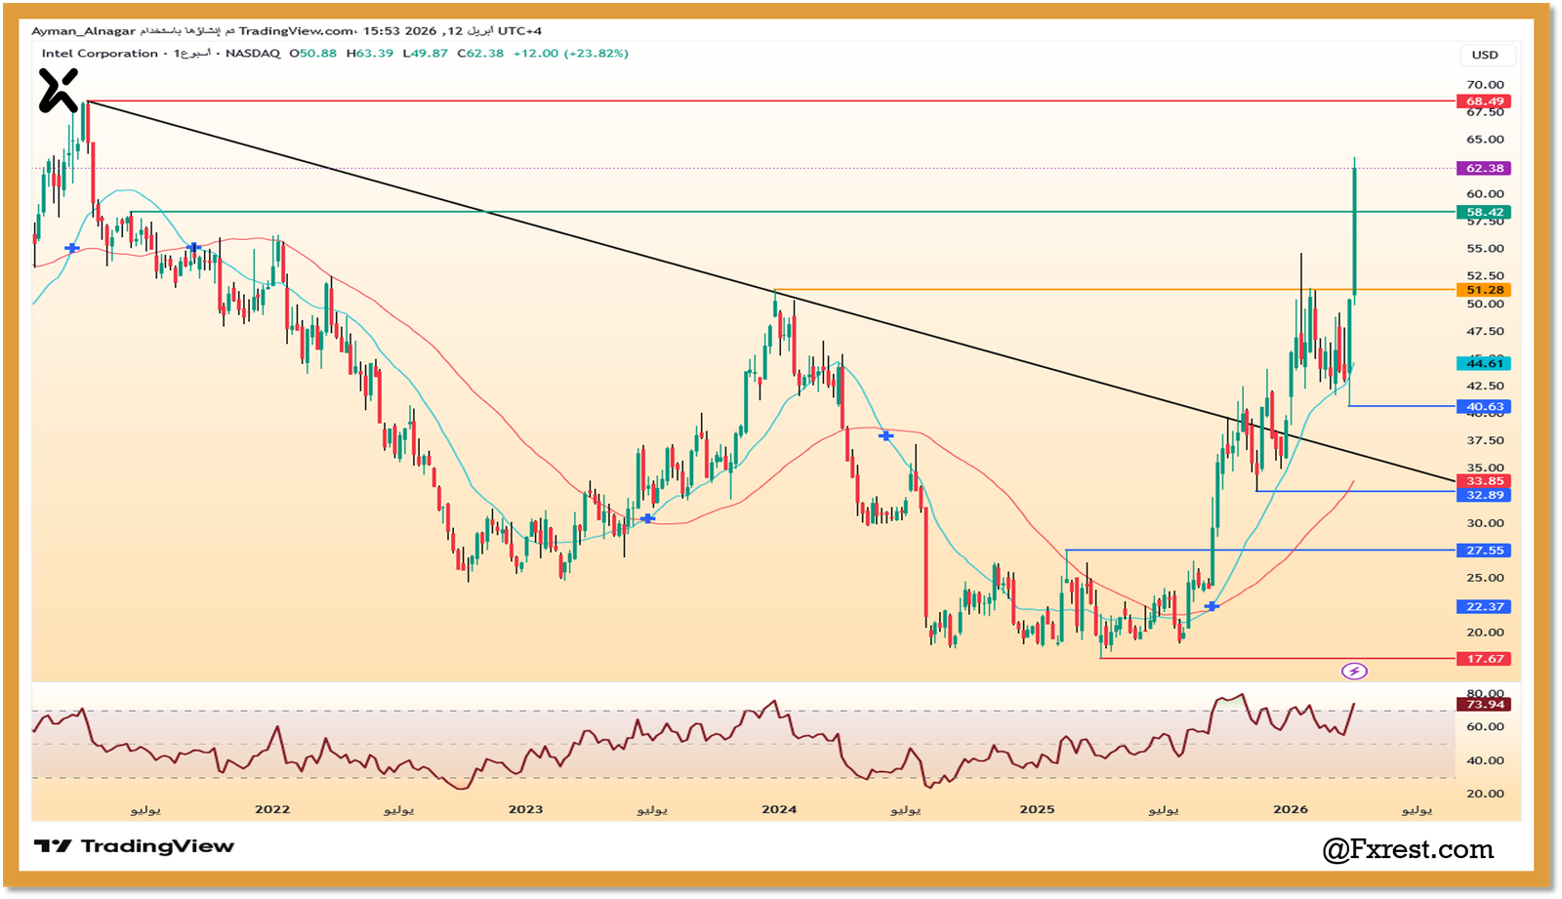Click the Intel Corporation symbol title
1562x899 pixels.
(100, 54)
